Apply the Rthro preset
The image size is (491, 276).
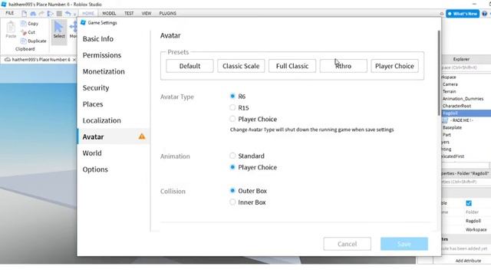344,66
